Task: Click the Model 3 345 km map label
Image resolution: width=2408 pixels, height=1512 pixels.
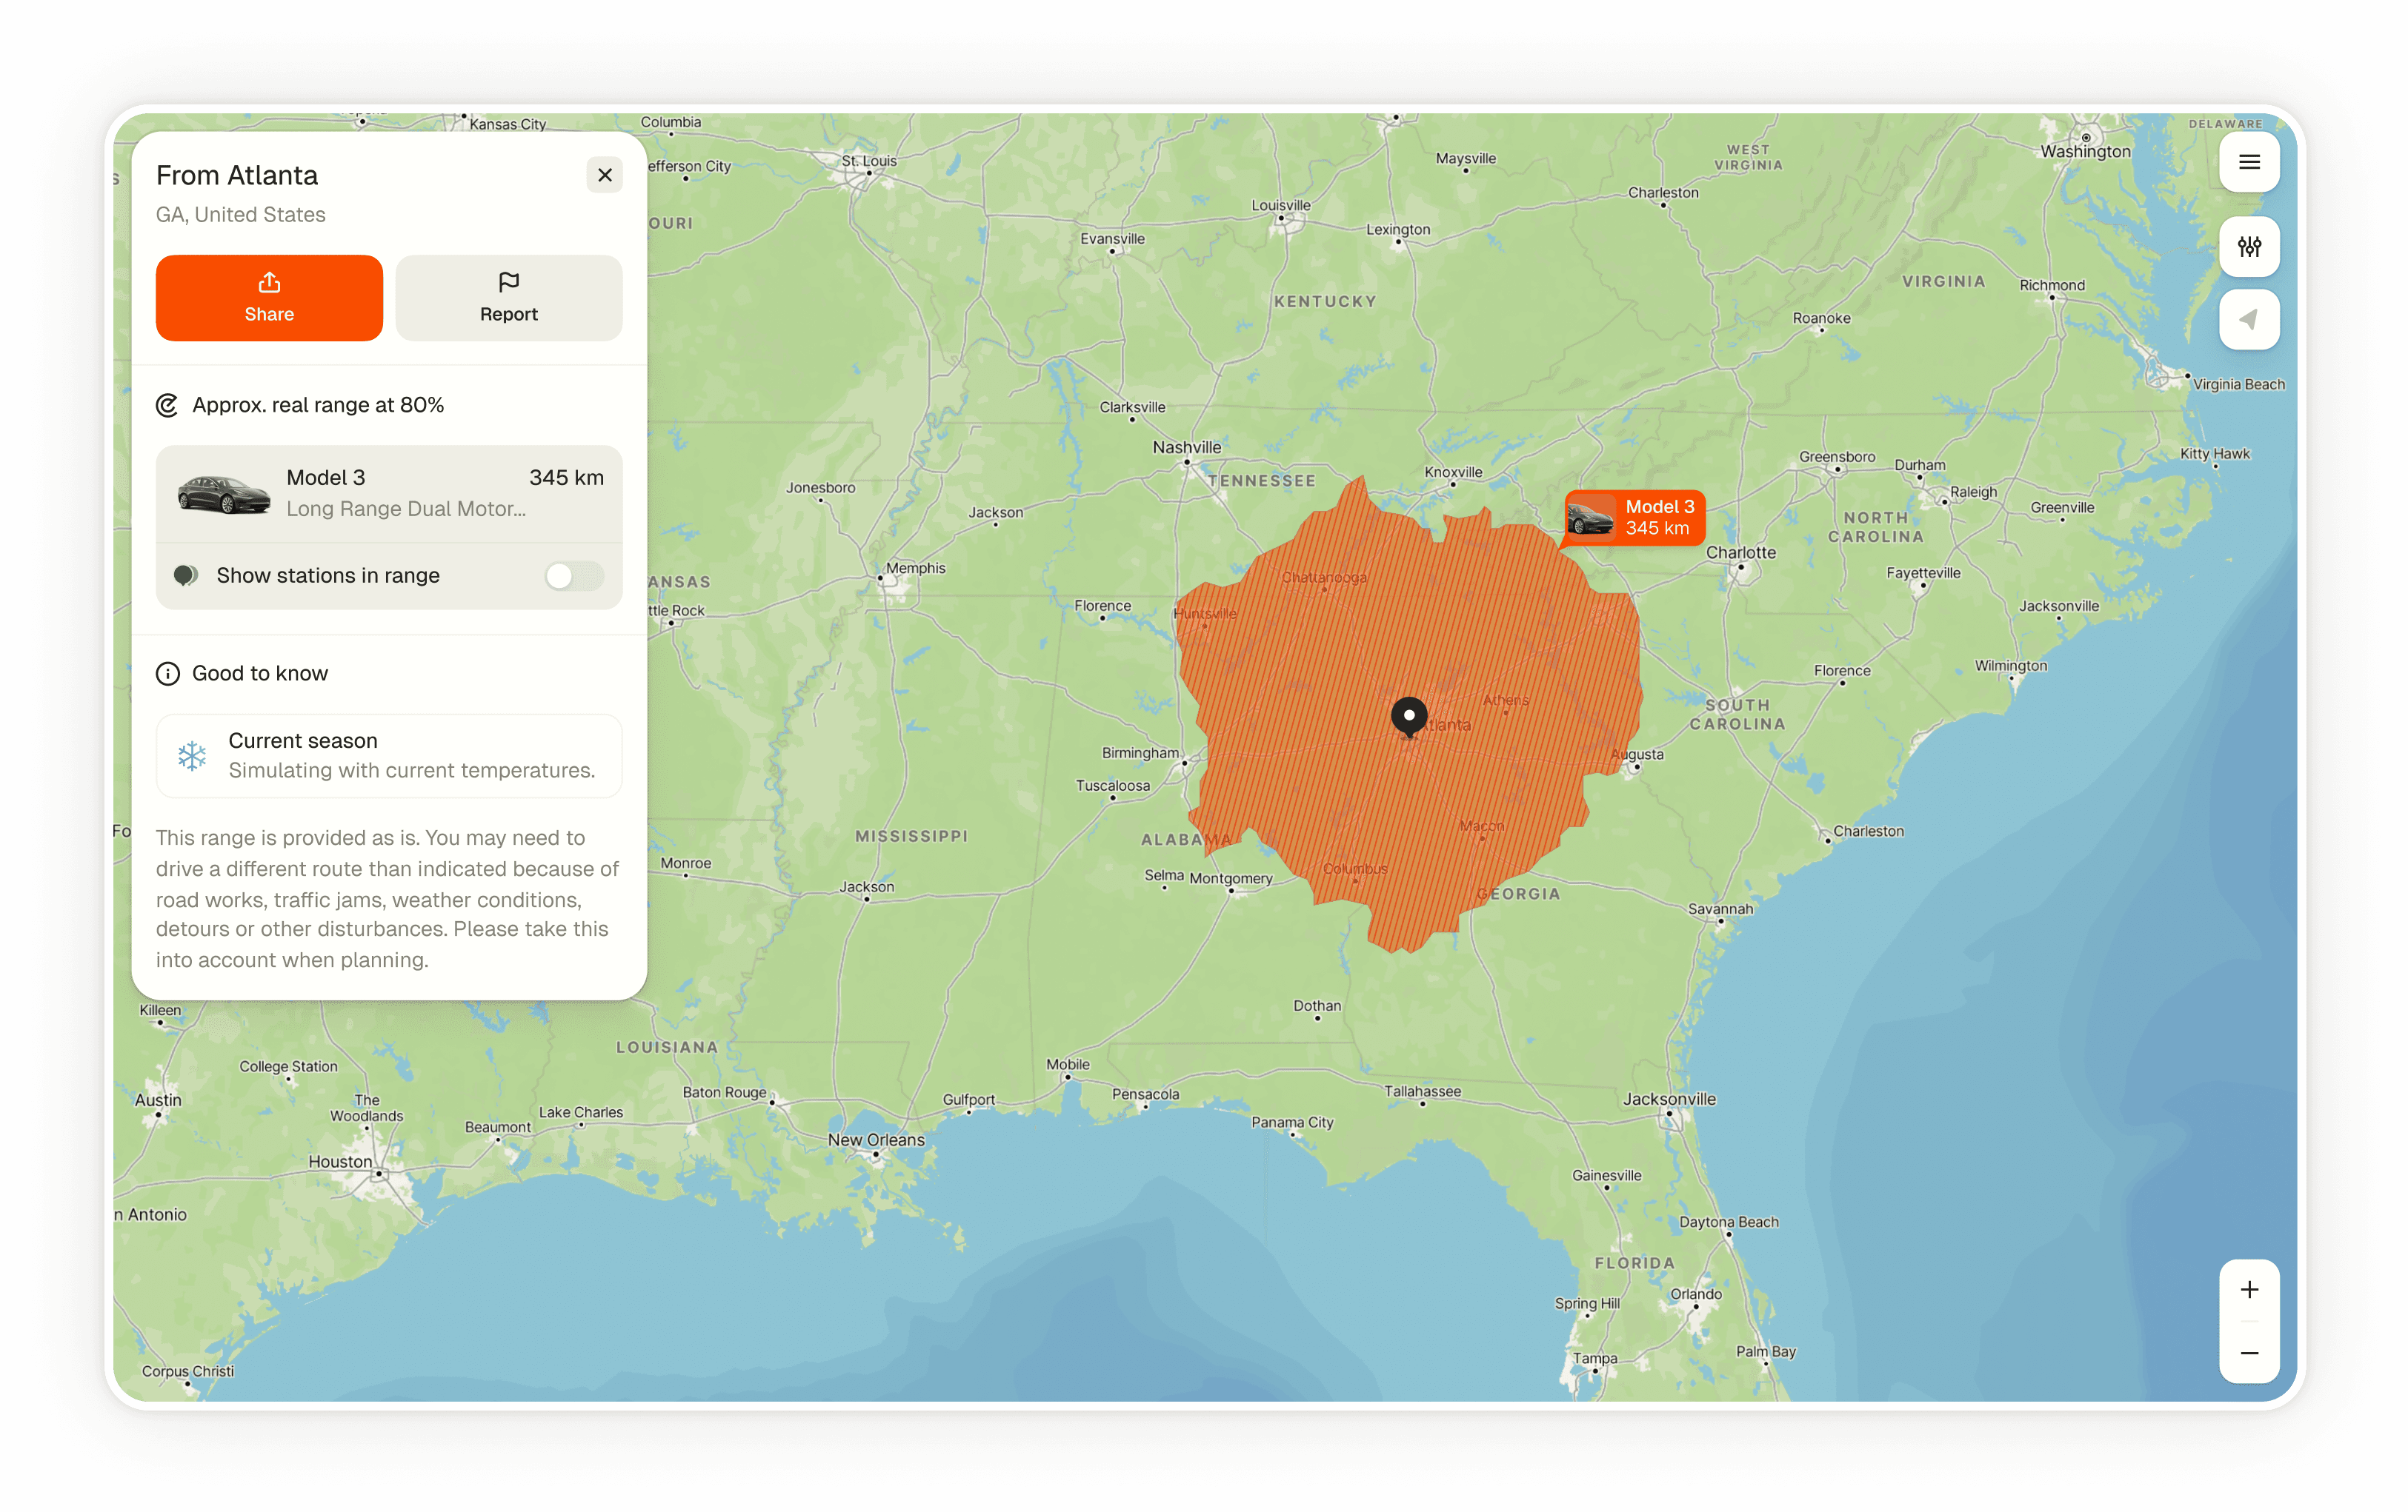Action: pos(1635,518)
